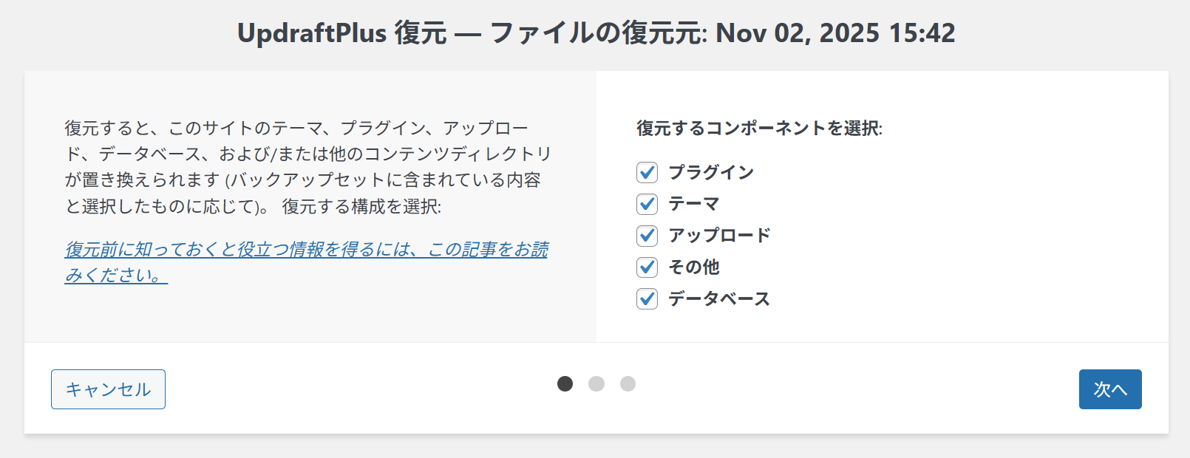Click the 復元するコンポーネントを選択 heading
Image resolution: width=1190 pixels, height=458 pixels.
pyautogui.click(x=759, y=129)
